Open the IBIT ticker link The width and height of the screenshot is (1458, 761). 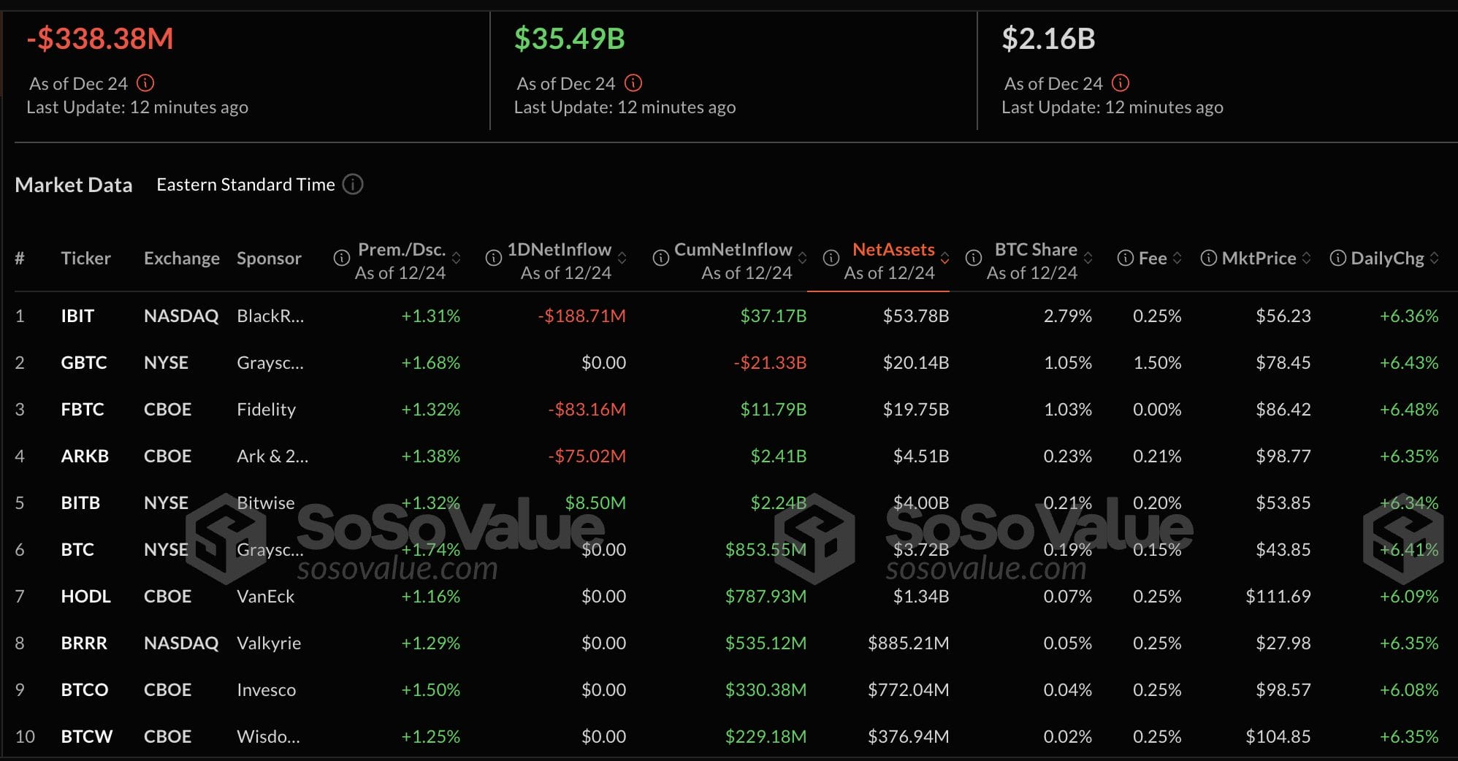[77, 316]
